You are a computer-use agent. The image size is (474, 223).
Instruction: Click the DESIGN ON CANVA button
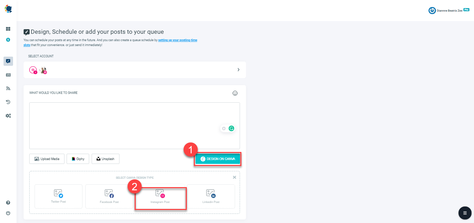(x=217, y=159)
